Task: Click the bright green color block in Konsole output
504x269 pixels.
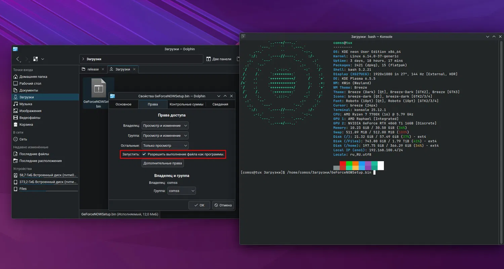Action: tap(349, 163)
